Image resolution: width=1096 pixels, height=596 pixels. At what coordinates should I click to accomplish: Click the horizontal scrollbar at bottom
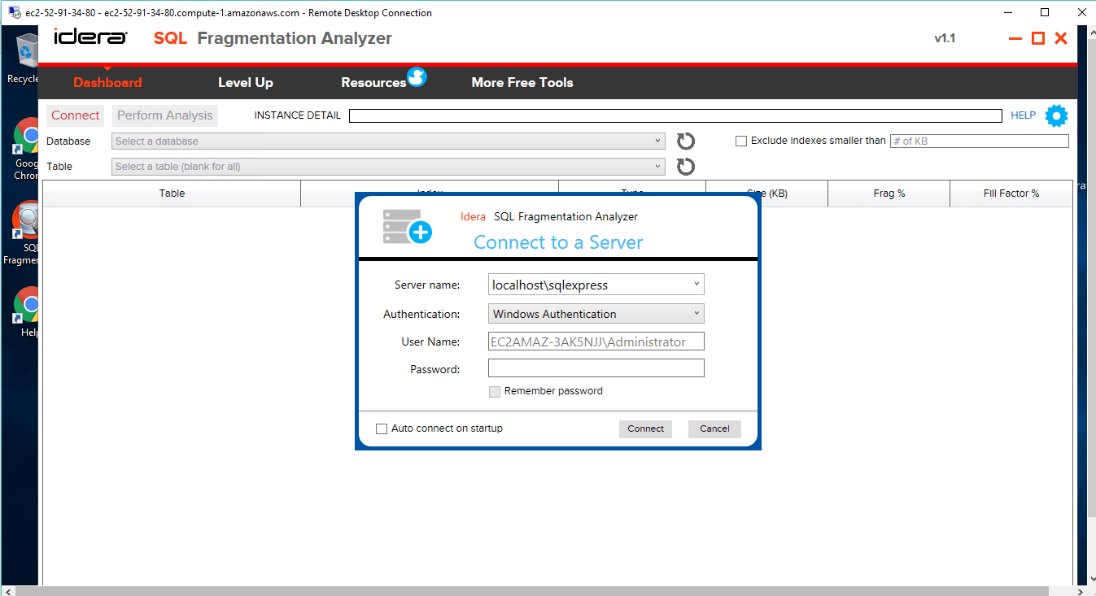545,590
